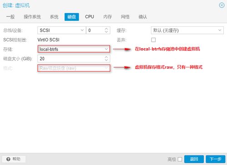The height and width of the screenshot is (165, 227).
Task: Close the create virtual machine dialog
Action: 222,5
